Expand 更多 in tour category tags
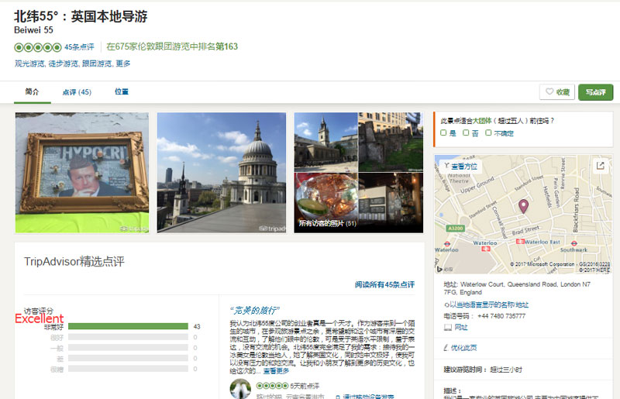 pos(123,64)
